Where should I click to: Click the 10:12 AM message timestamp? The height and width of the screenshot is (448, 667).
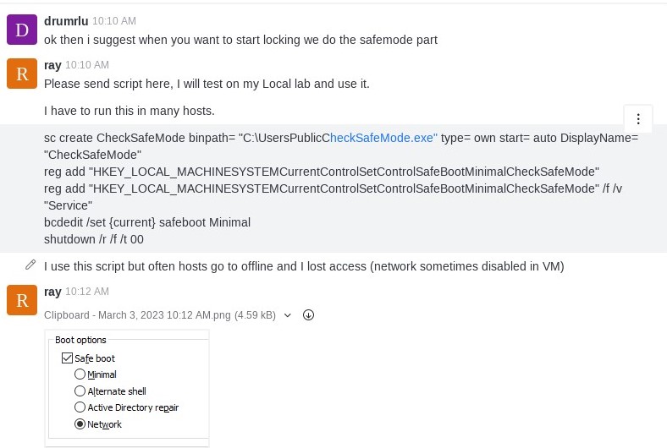pos(87,292)
